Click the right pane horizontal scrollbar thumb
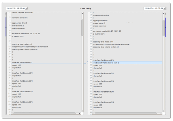The width and height of the screenshot is (173, 121). [126, 114]
